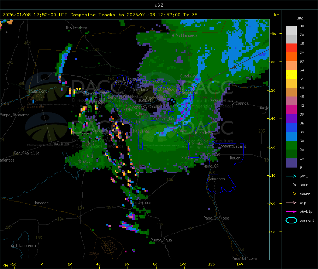Click the 'km' label at top right

[x=276, y=15]
